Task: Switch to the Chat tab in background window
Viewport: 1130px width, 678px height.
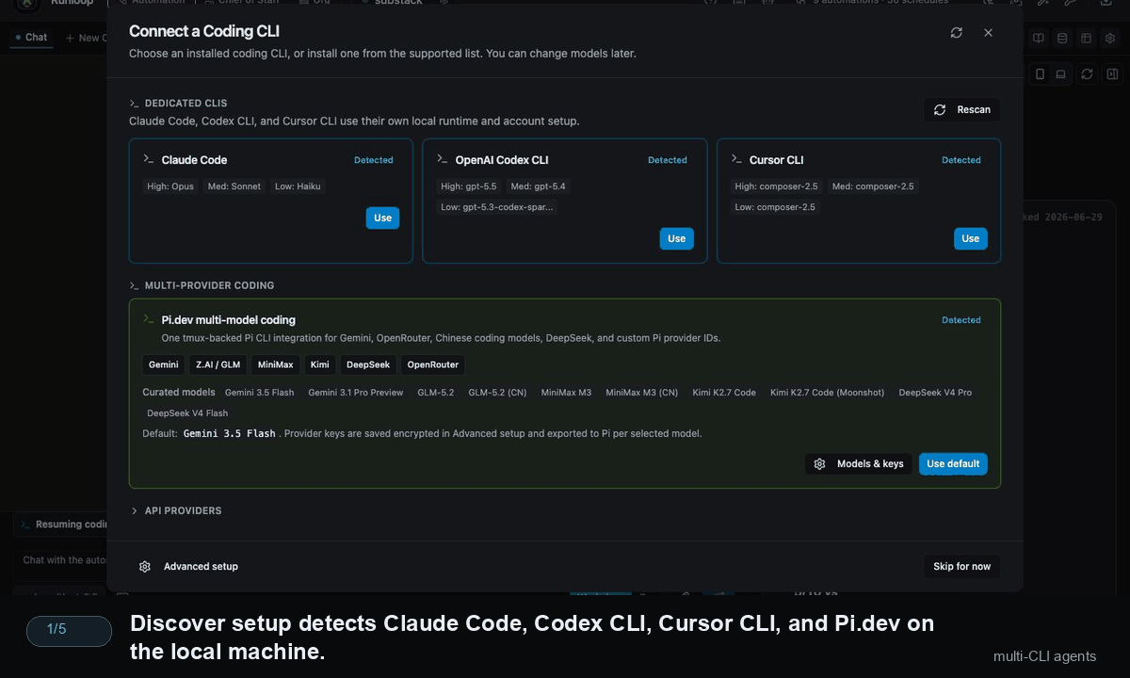Action: click(31, 38)
